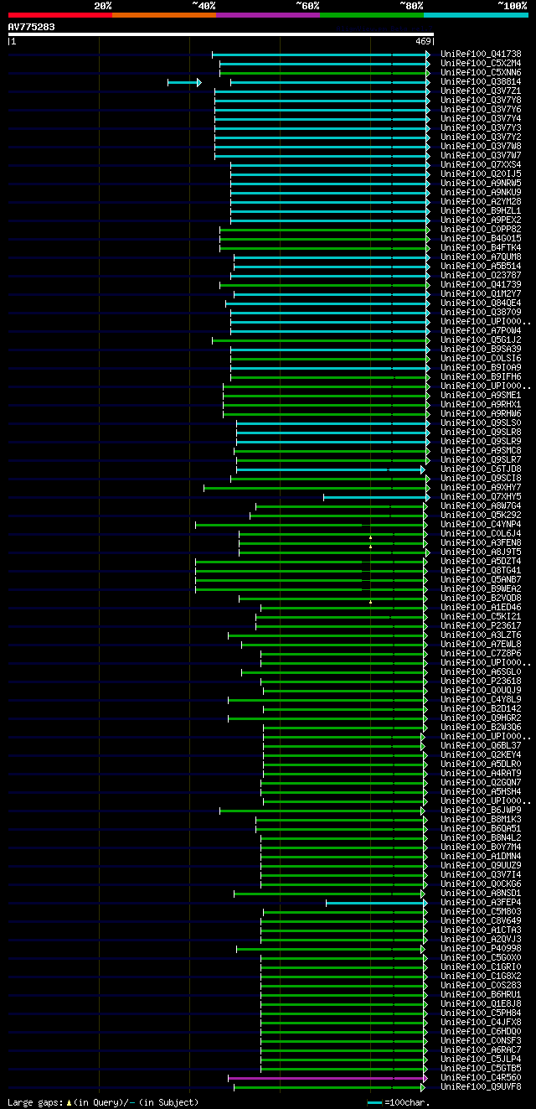Open hit UniRef100_A6RAC7
Viewport: 536px width, 1109px height.
481,1049
